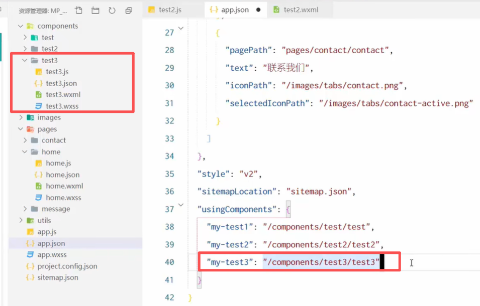
Task: Click the contact folder icon
Action: pyautogui.click(x=34, y=140)
